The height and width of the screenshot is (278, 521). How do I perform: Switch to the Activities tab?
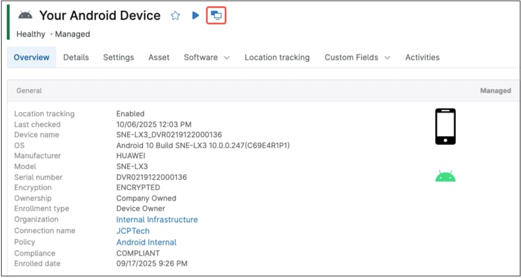pos(423,57)
